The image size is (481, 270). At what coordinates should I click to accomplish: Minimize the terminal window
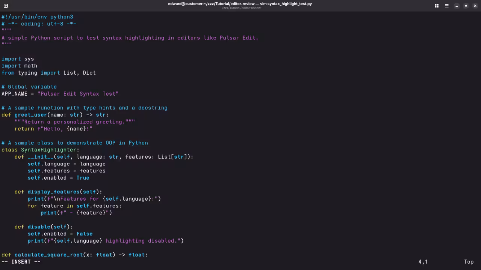tap(457, 6)
